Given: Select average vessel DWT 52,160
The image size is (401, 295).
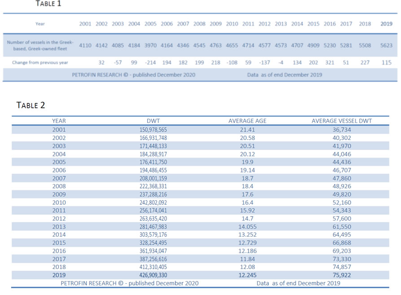Looking at the screenshot, I should [x=342, y=203].
